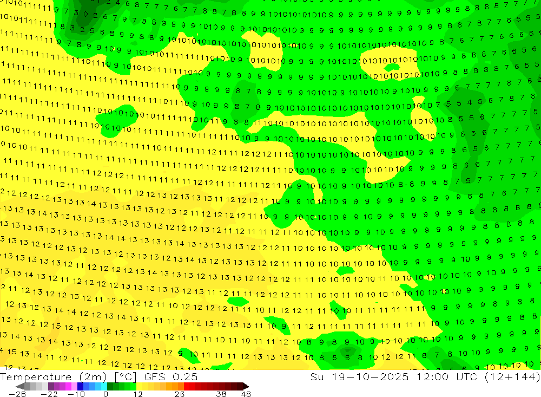The width and height of the screenshot is (541, 397).
Task: Click the "GFS 0.25" model label
Action: pos(171,377)
